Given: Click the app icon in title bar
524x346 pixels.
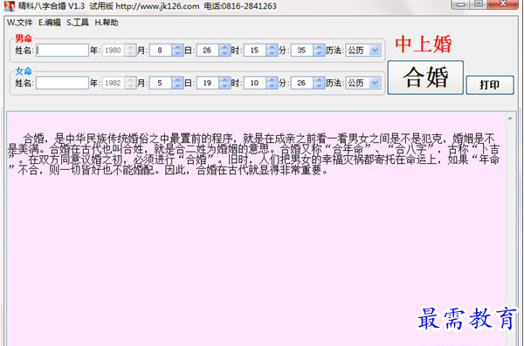Looking at the screenshot, I should point(10,6).
